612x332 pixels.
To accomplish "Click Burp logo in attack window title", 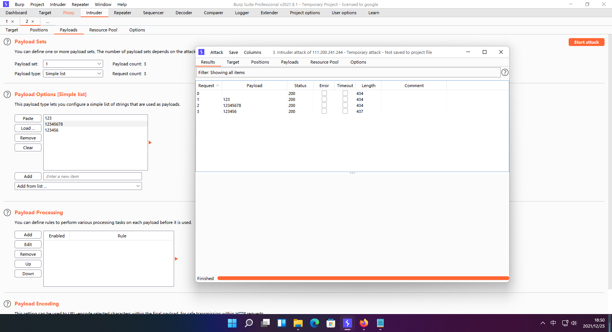I will [x=201, y=52].
